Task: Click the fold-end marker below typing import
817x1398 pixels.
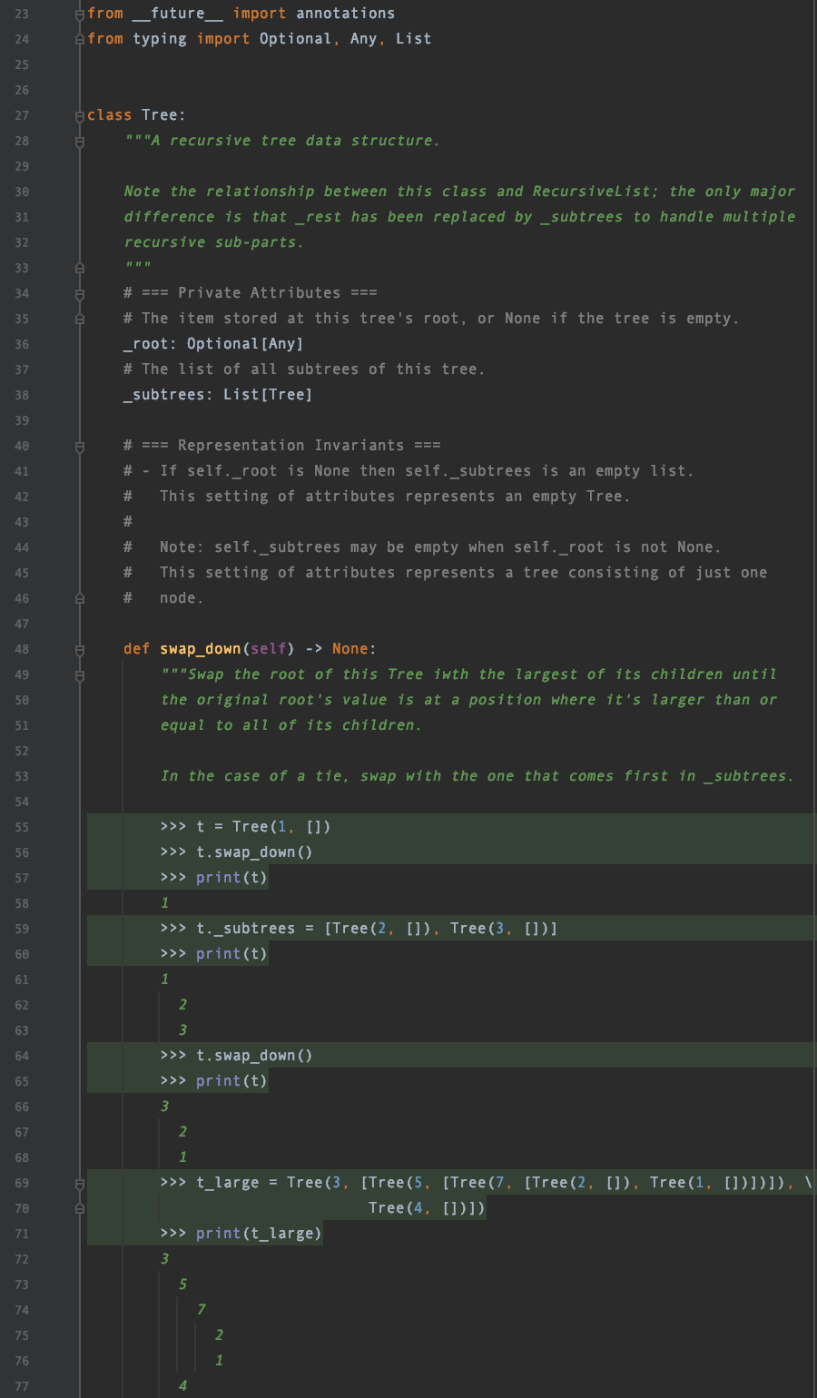Action: [80, 38]
